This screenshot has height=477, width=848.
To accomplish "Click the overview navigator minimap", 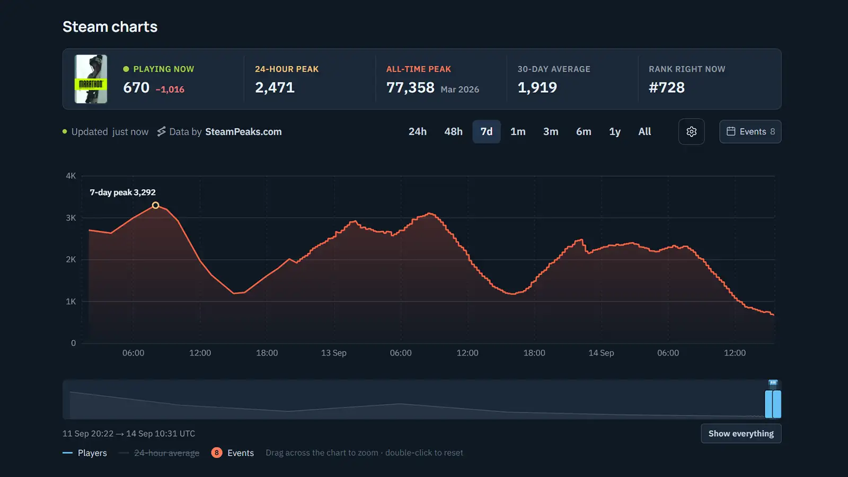I will tap(421, 399).
